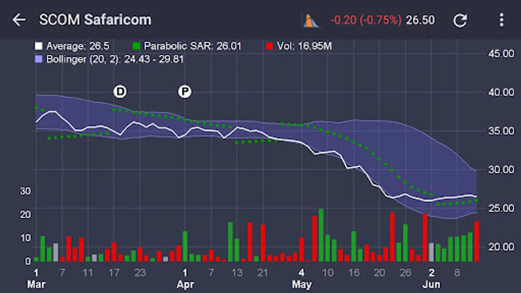The height and width of the screenshot is (293, 521).
Task: Click the '17' date label in March
Action: (x=114, y=272)
